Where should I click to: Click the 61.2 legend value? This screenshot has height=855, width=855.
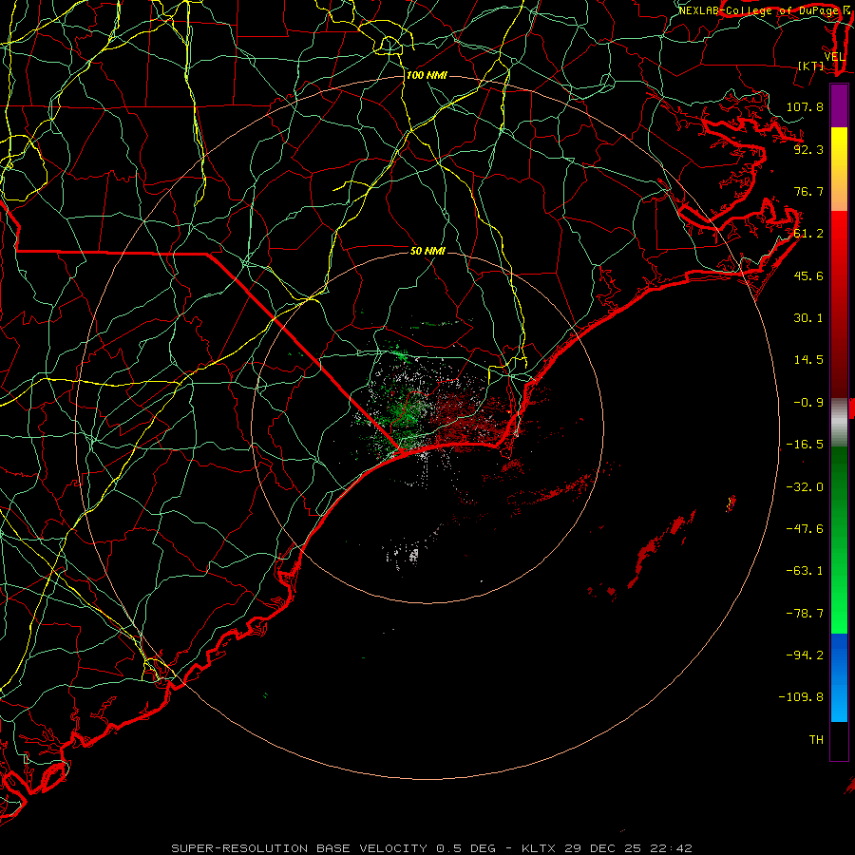click(808, 234)
